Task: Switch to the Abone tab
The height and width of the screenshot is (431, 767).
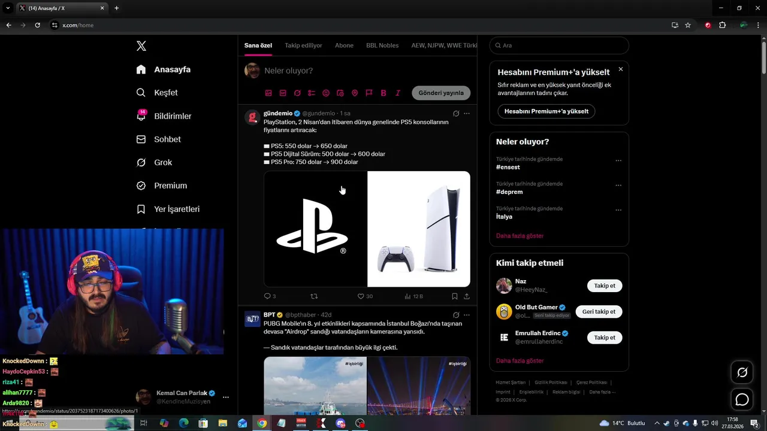Action: 344,45
